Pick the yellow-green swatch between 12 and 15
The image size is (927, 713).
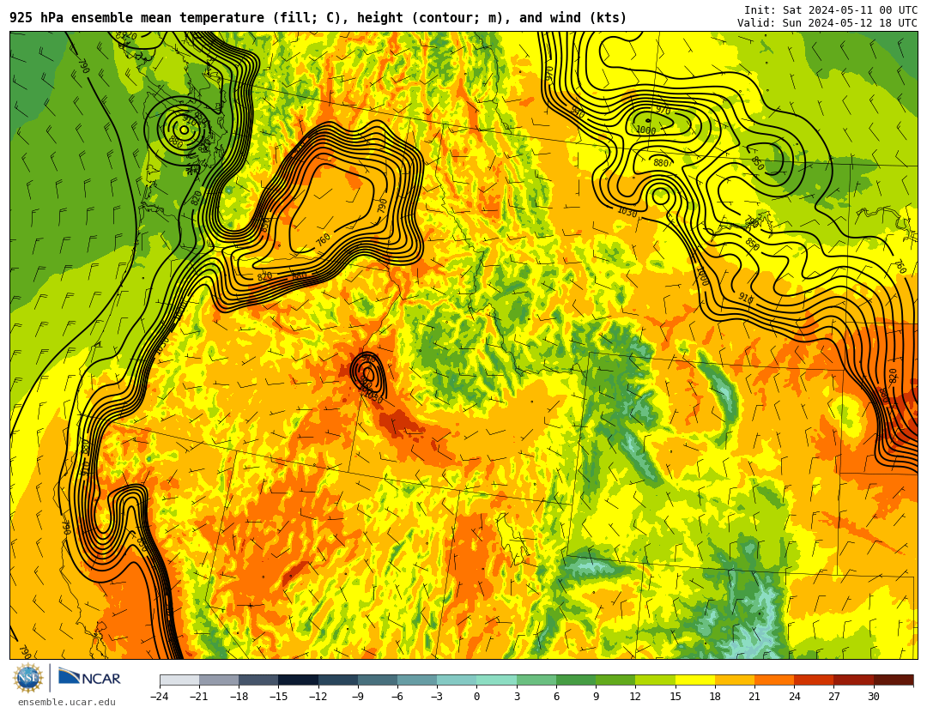pyautogui.click(x=655, y=680)
